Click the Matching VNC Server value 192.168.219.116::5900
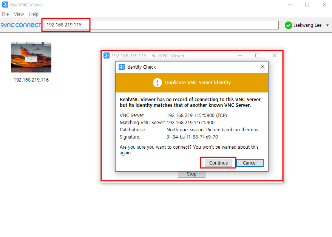332x237 pixels. coord(191,123)
